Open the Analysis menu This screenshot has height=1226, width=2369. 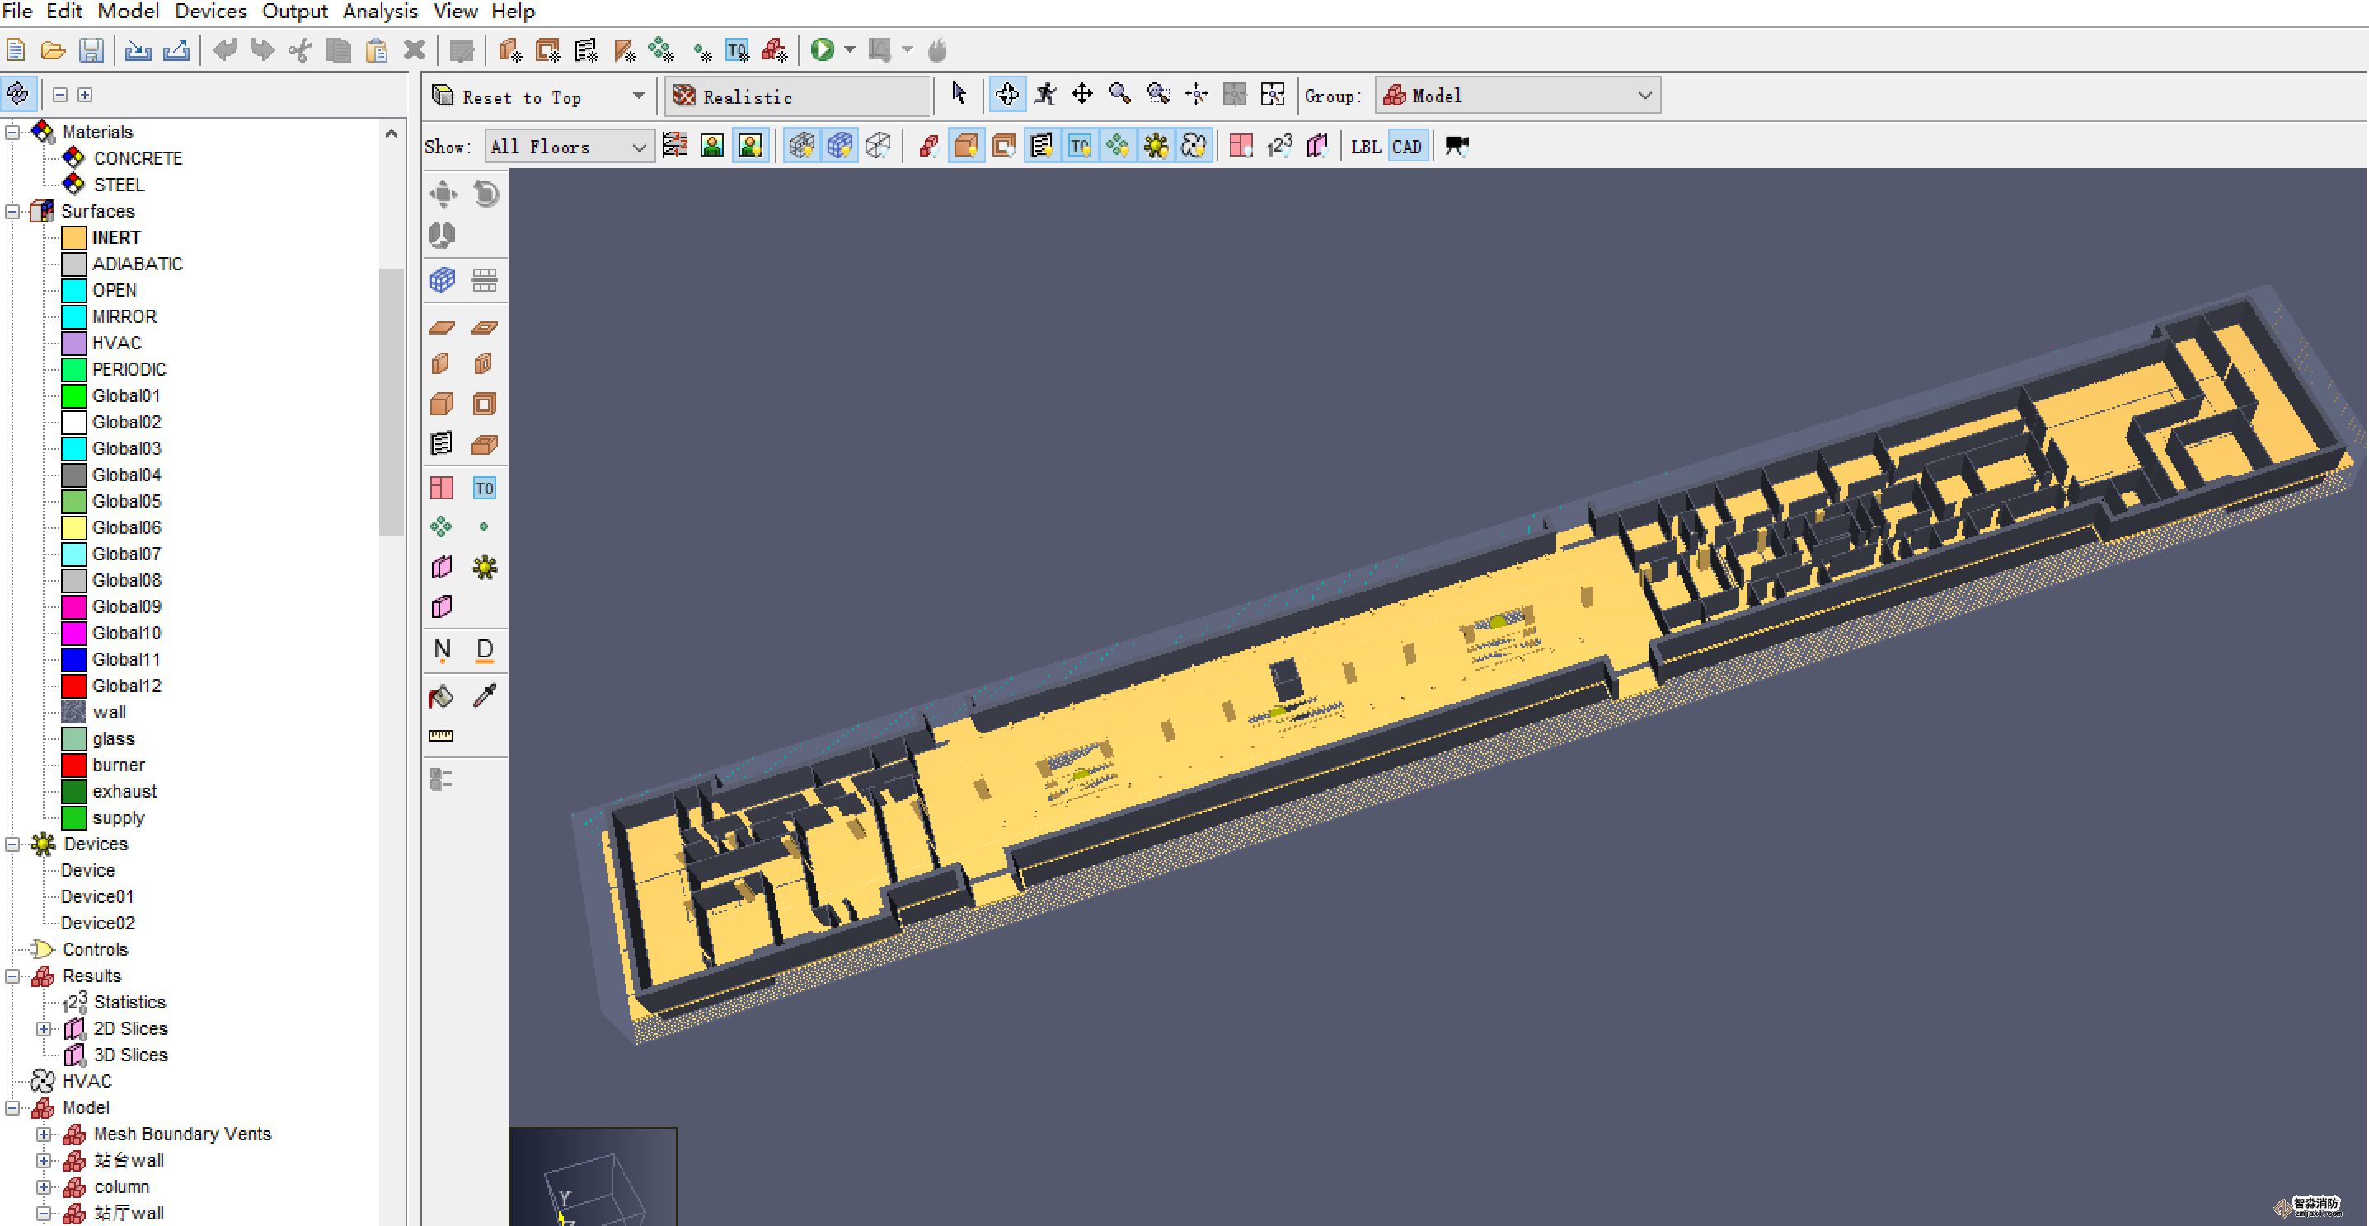coord(380,11)
